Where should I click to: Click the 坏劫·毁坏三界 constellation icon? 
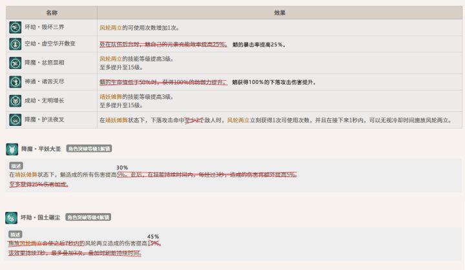pos(15,27)
